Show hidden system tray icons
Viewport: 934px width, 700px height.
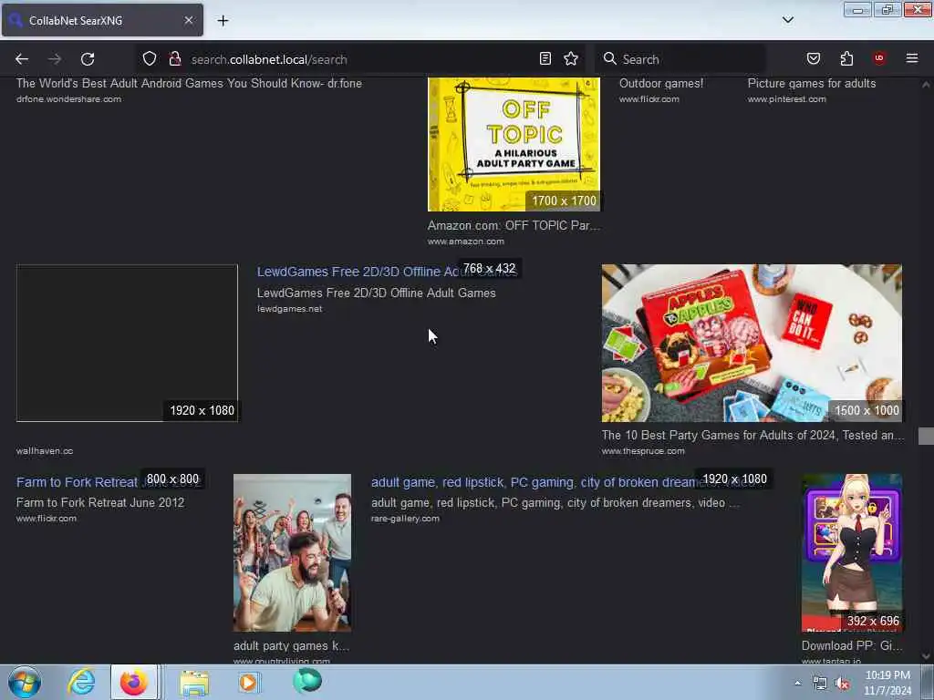[x=797, y=684]
